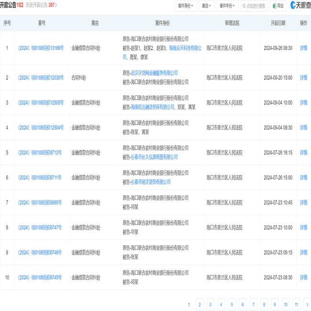Viewport: 311px width, 311px height.
Task: Open company link 海南众沃科技有限公司
Action: click(x=185, y=48)
